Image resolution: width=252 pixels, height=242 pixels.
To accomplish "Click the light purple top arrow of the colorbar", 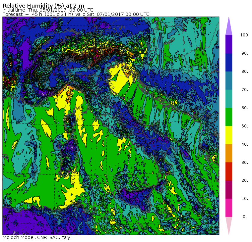I will pos(229,27).
